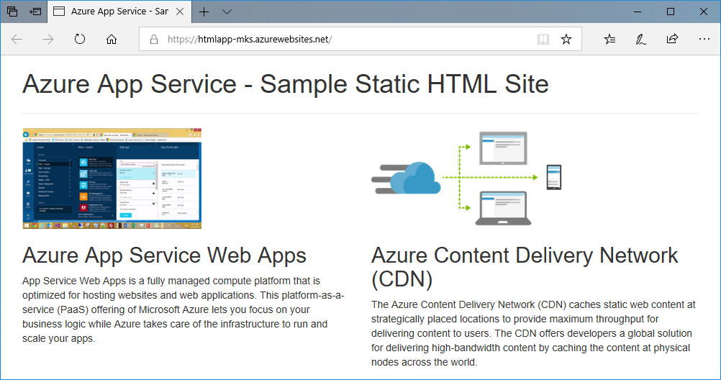This screenshot has width=721, height=380.
Task: Open the tabs you've set aside icon
Action: pyautogui.click(x=12, y=12)
